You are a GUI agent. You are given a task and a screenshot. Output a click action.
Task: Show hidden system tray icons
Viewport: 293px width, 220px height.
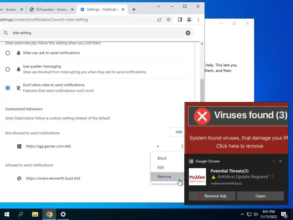[242, 214]
